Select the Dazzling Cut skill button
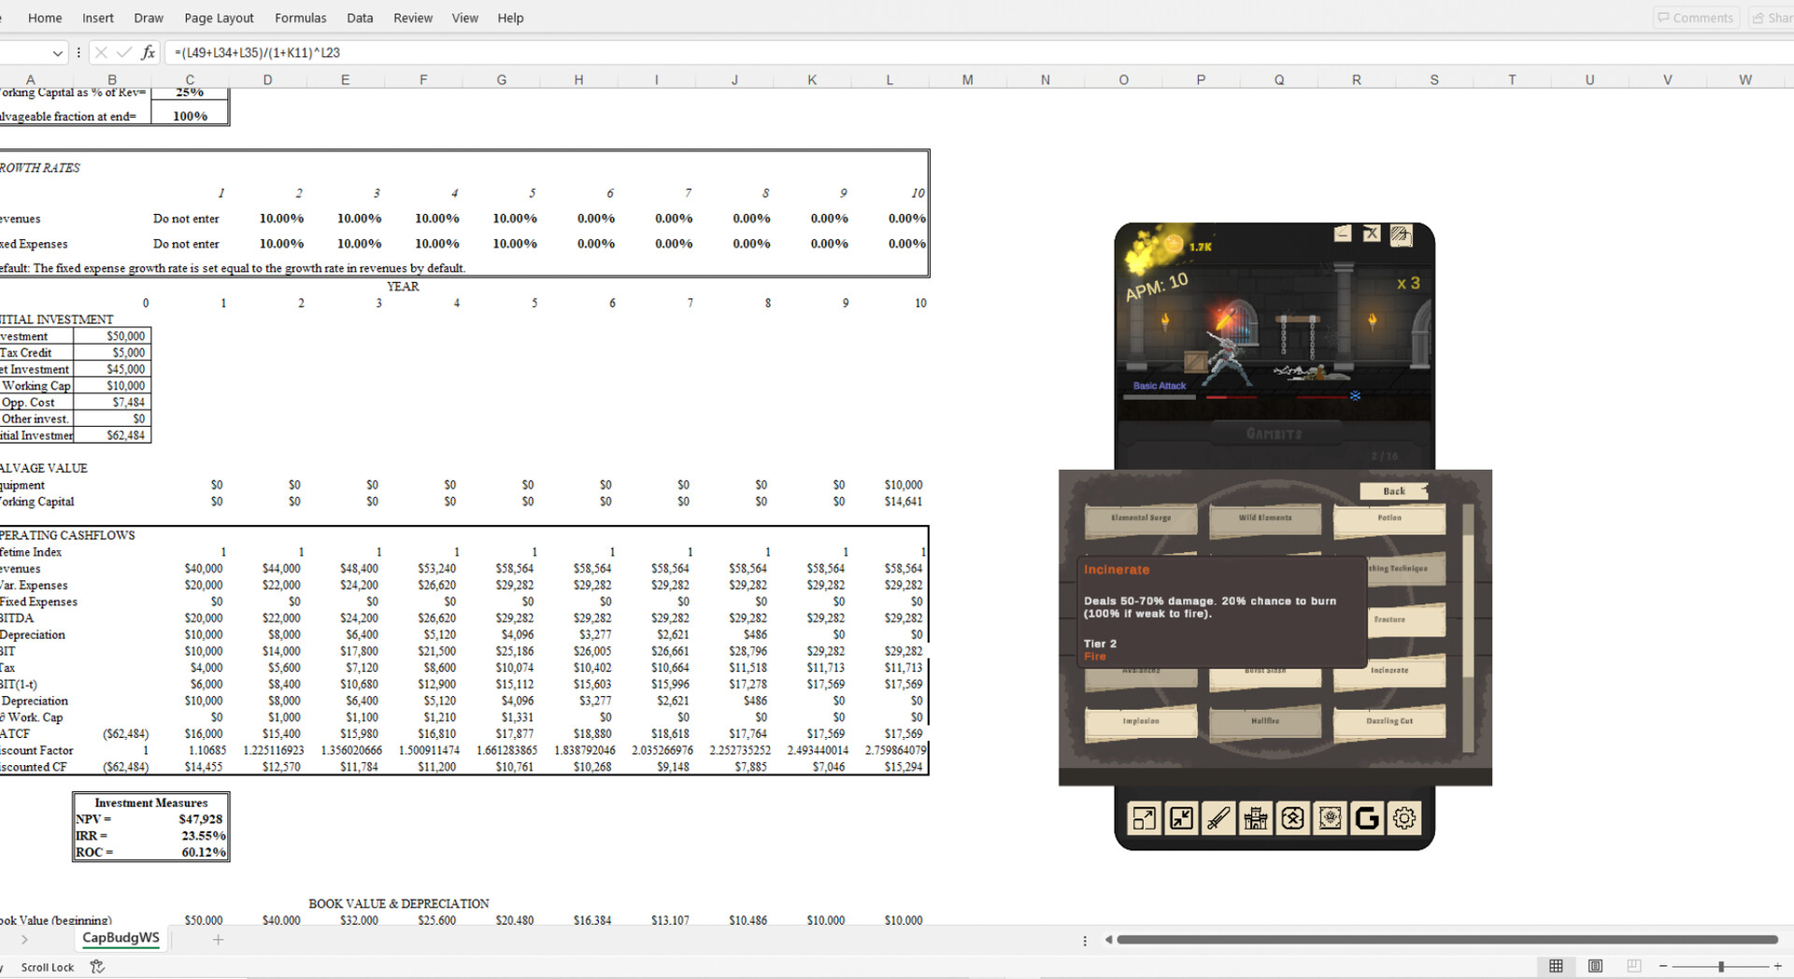 click(1388, 721)
